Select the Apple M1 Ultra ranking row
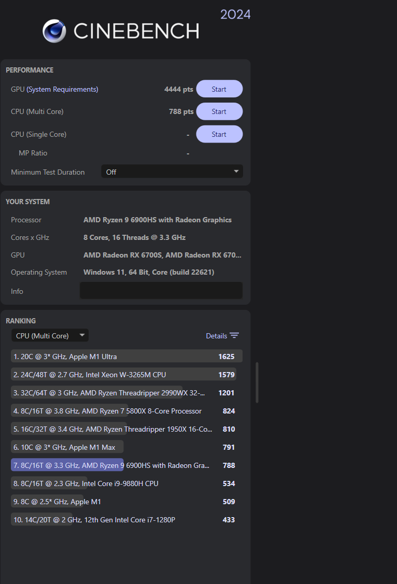 126,357
